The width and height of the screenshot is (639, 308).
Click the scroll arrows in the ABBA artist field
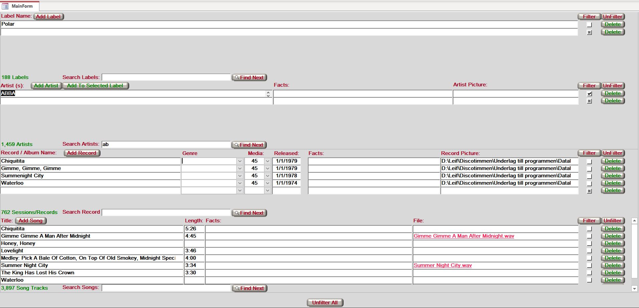[x=268, y=94]
